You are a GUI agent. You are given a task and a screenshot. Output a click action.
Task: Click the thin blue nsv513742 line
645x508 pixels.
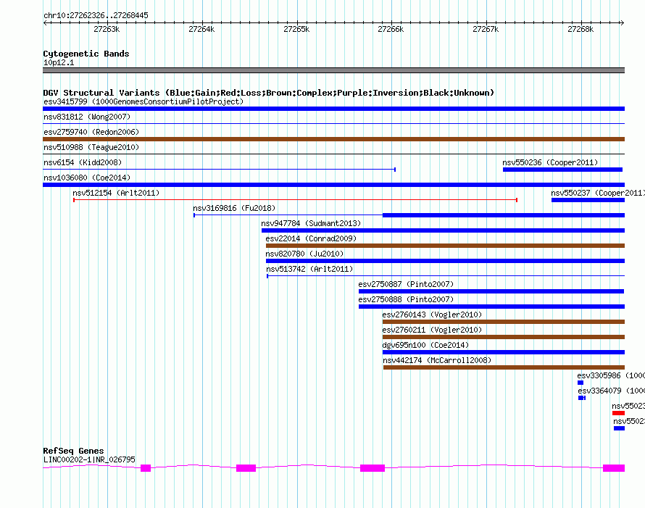(446, 276)
